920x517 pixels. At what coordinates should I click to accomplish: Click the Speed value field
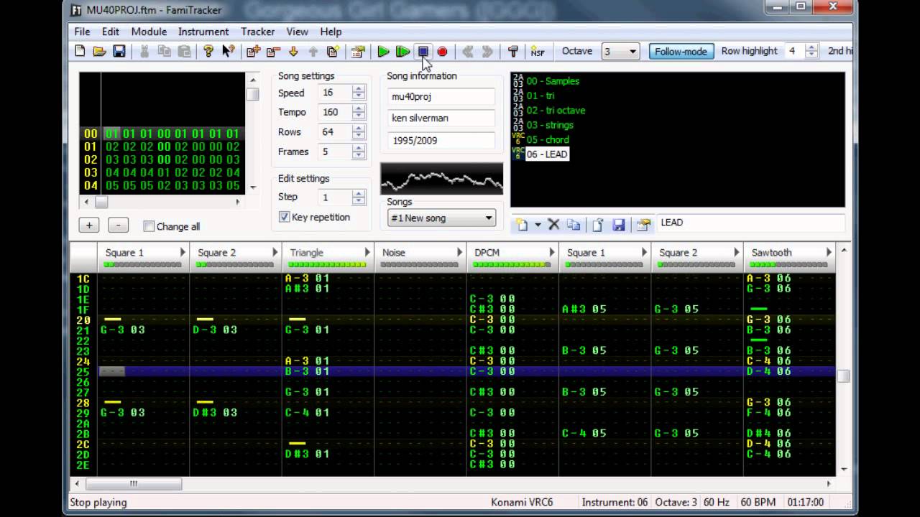[336, 93]
